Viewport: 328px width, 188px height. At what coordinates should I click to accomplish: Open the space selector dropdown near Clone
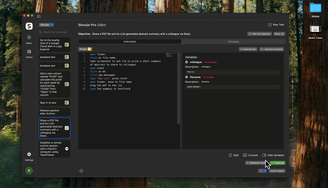tap(262, 171)
